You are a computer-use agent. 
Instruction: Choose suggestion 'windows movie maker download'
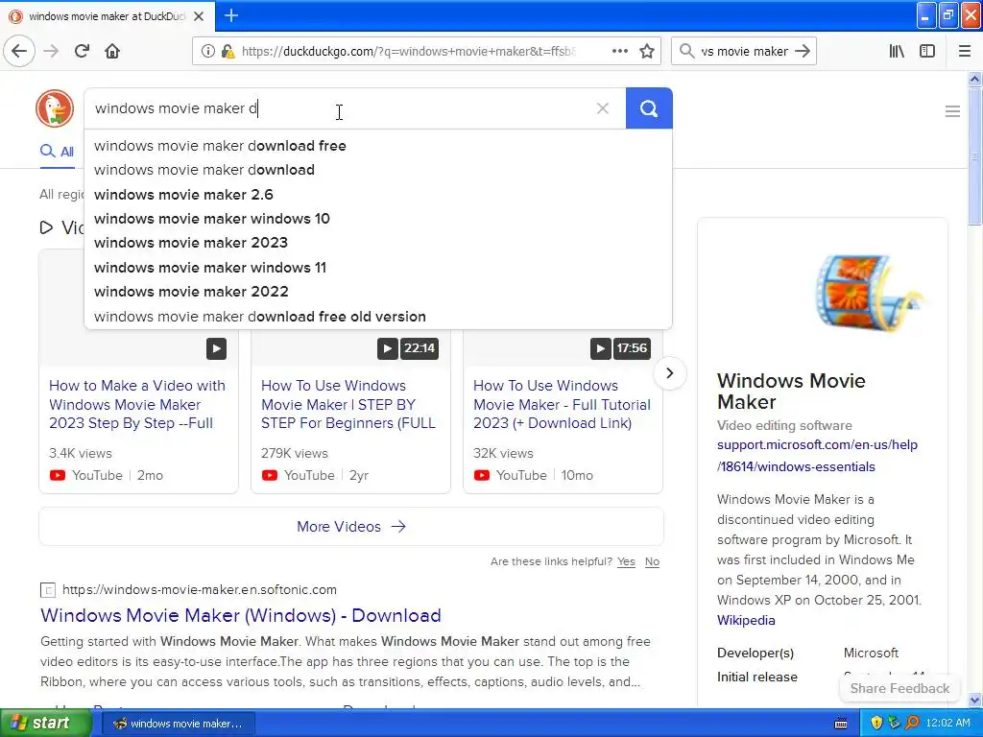point(378,170)
